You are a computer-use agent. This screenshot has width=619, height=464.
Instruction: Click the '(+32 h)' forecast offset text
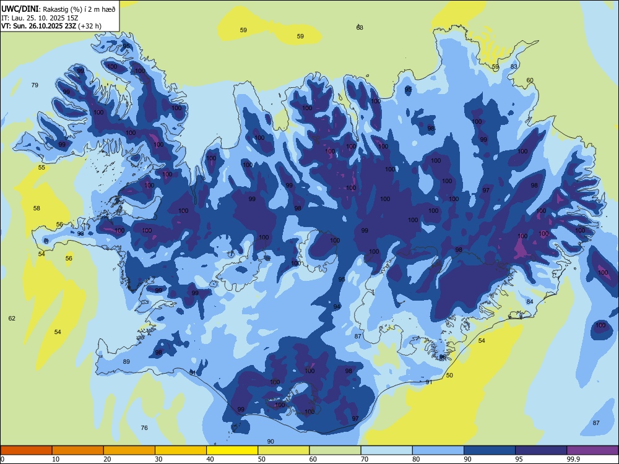(x=90, y=26)
